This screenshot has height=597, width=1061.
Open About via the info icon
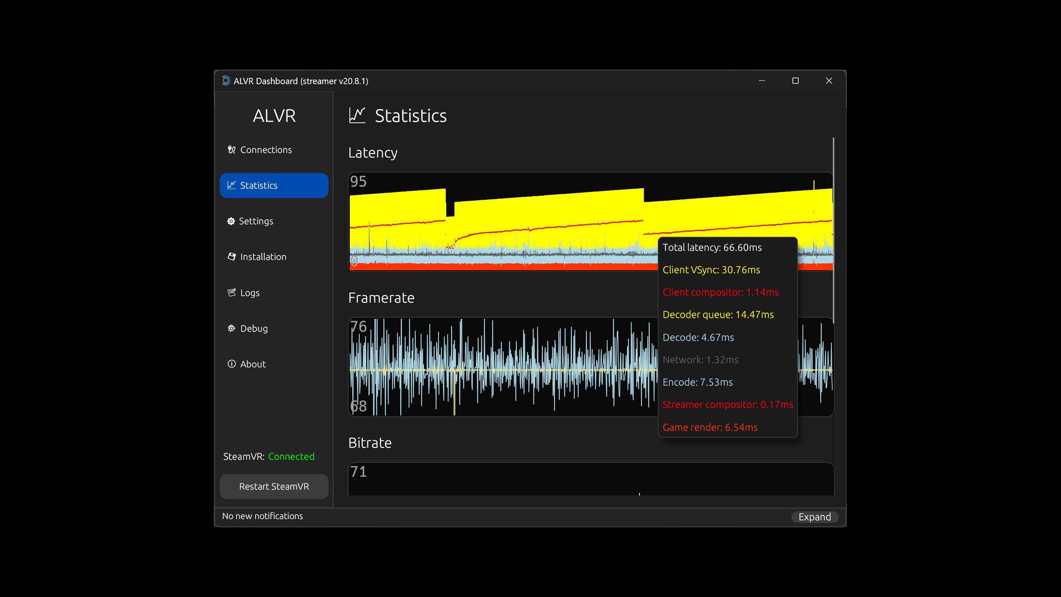231,364
